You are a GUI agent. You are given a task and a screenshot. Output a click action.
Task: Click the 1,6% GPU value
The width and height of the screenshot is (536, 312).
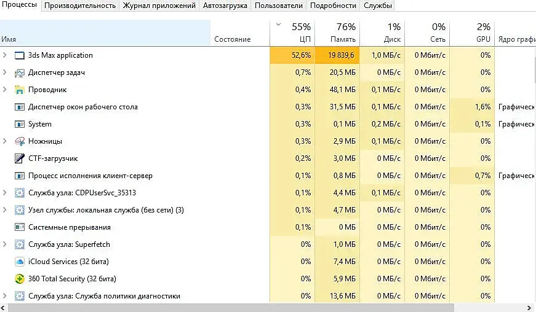(482, 107)
